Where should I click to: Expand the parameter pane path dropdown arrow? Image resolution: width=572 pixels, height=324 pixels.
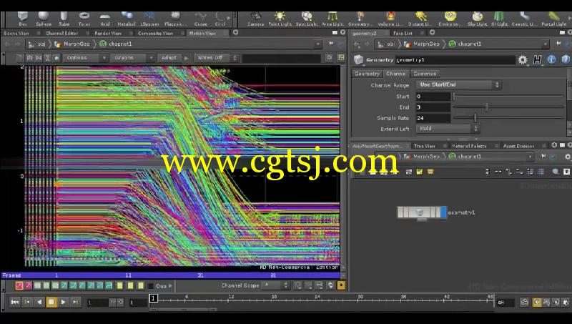click(x=546, y=44)
